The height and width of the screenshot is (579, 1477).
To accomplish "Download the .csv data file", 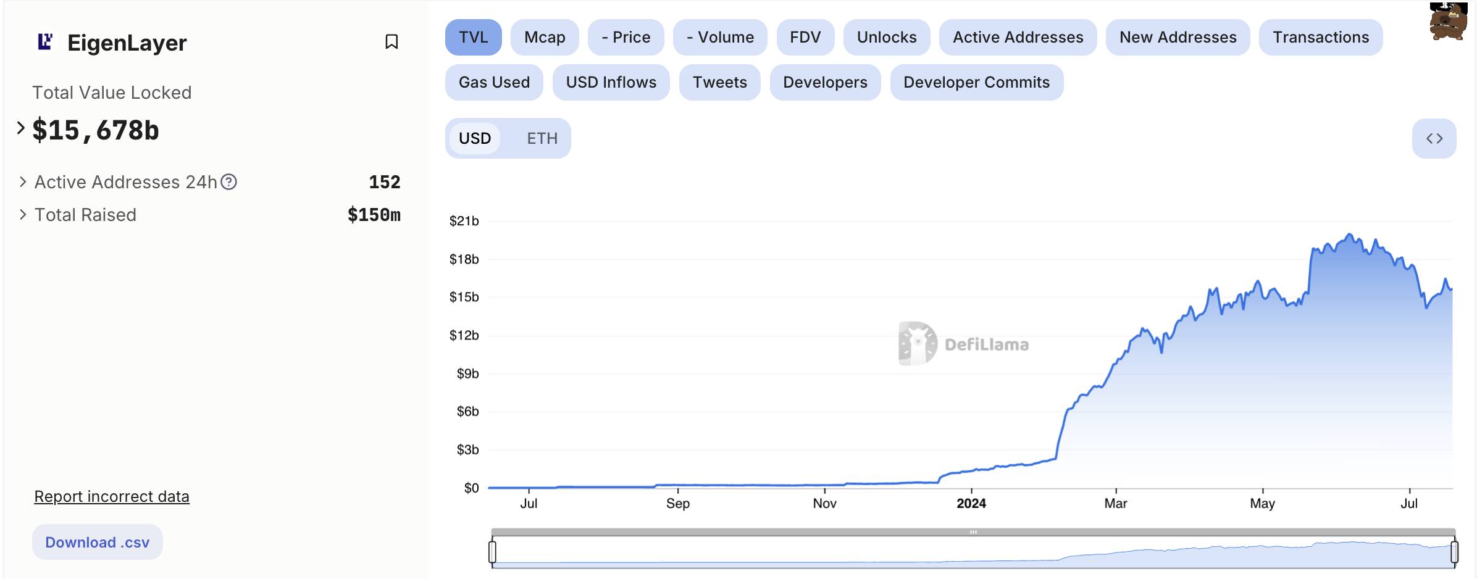I will (98, 542).
